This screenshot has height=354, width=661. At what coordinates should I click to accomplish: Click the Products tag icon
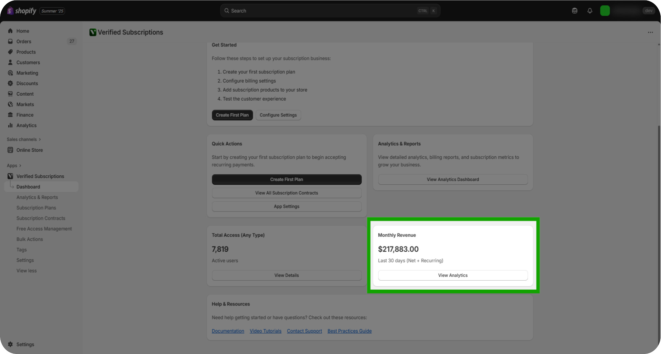click(10, 52)
